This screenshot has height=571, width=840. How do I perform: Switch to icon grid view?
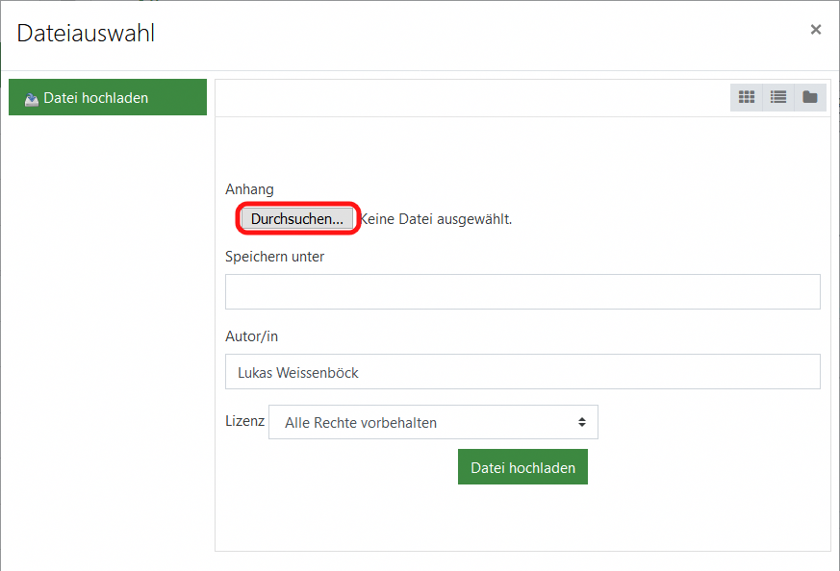(x=747, y=97)
